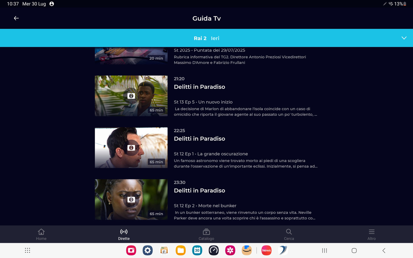The image size is (413, 258).
Task: Show info icon on 23:30 Delitti in Paradiso
Action: point(131,200)
